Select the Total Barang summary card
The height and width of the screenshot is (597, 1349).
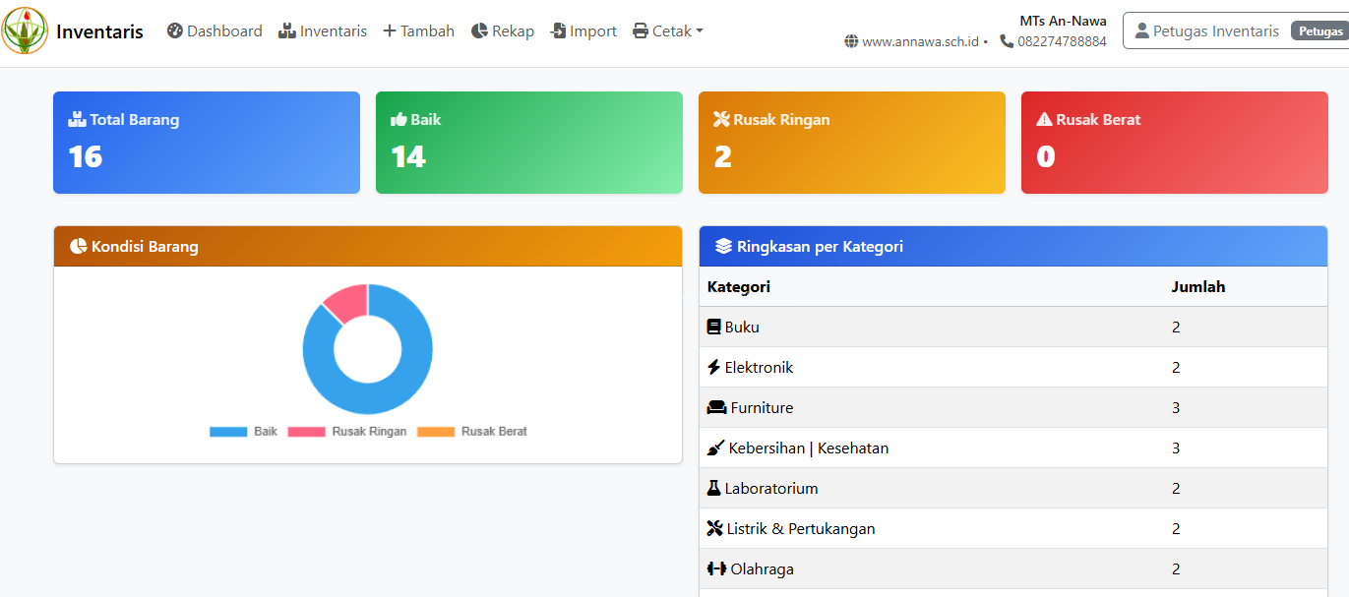tap(207, 143)
